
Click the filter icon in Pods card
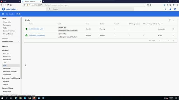point(170,20)
